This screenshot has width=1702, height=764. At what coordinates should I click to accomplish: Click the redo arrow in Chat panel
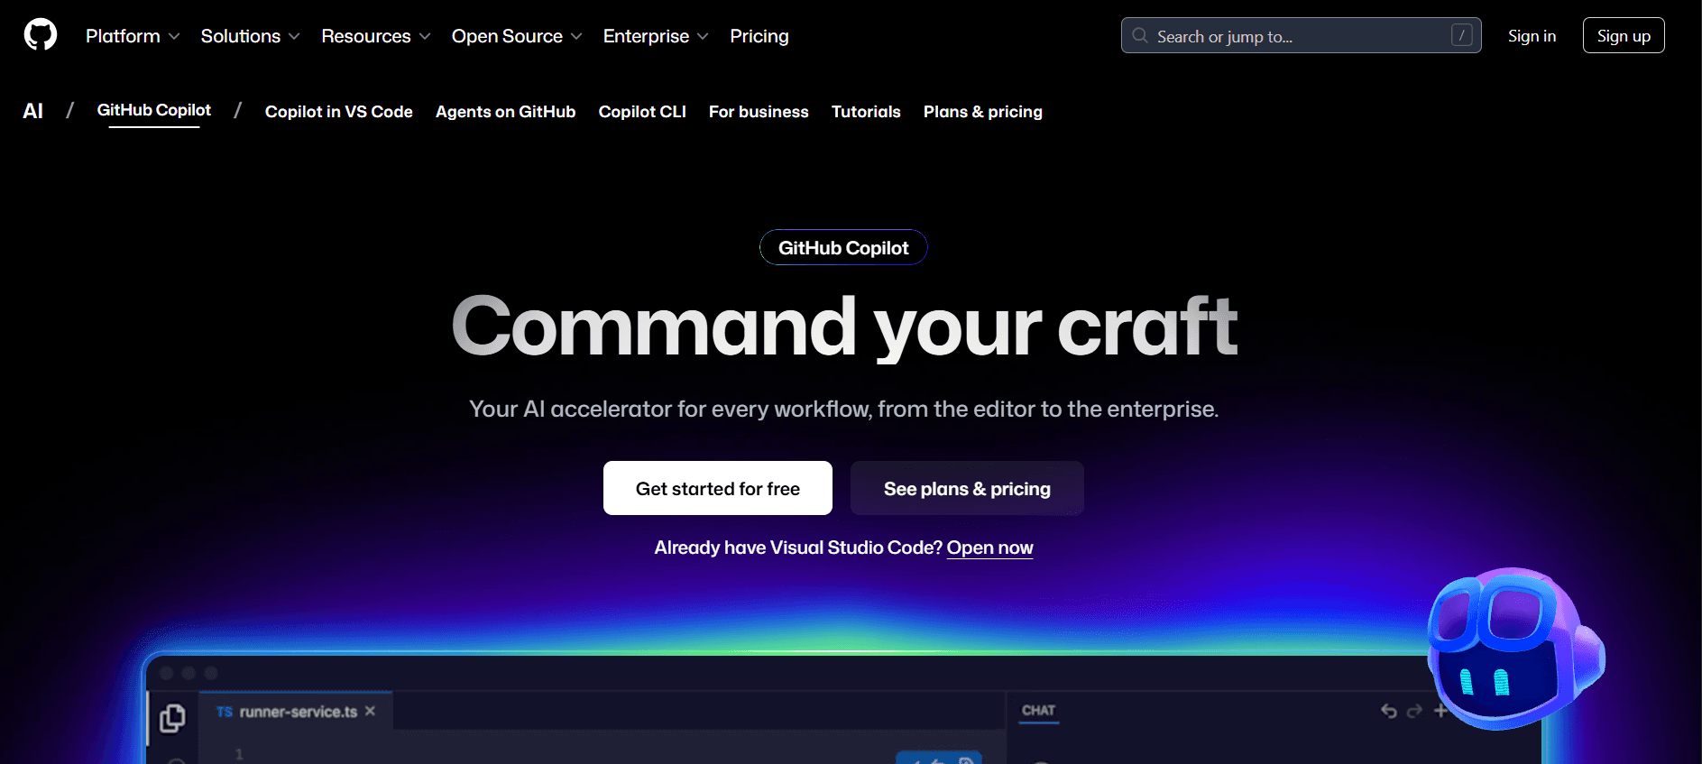tap(1414, 711)
